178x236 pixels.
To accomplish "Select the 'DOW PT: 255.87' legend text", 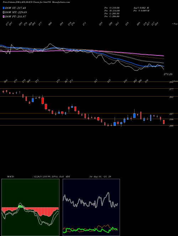I will coord(16,16).
